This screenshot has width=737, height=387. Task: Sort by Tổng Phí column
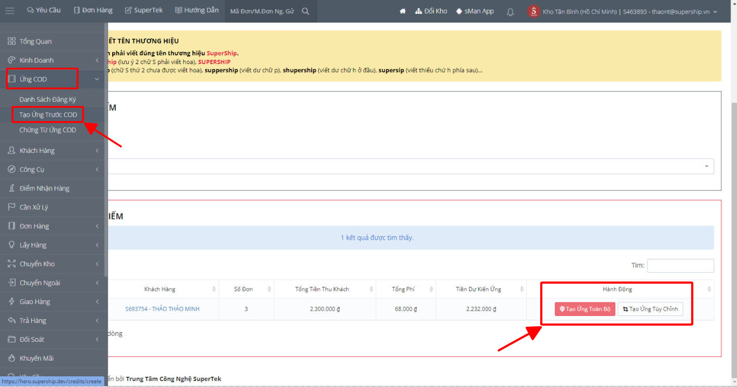(x=406, y=289)
